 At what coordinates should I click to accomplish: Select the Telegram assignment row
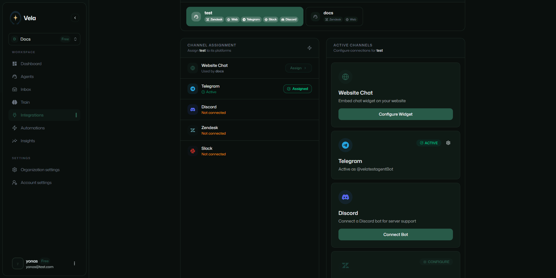coord(250,89)
